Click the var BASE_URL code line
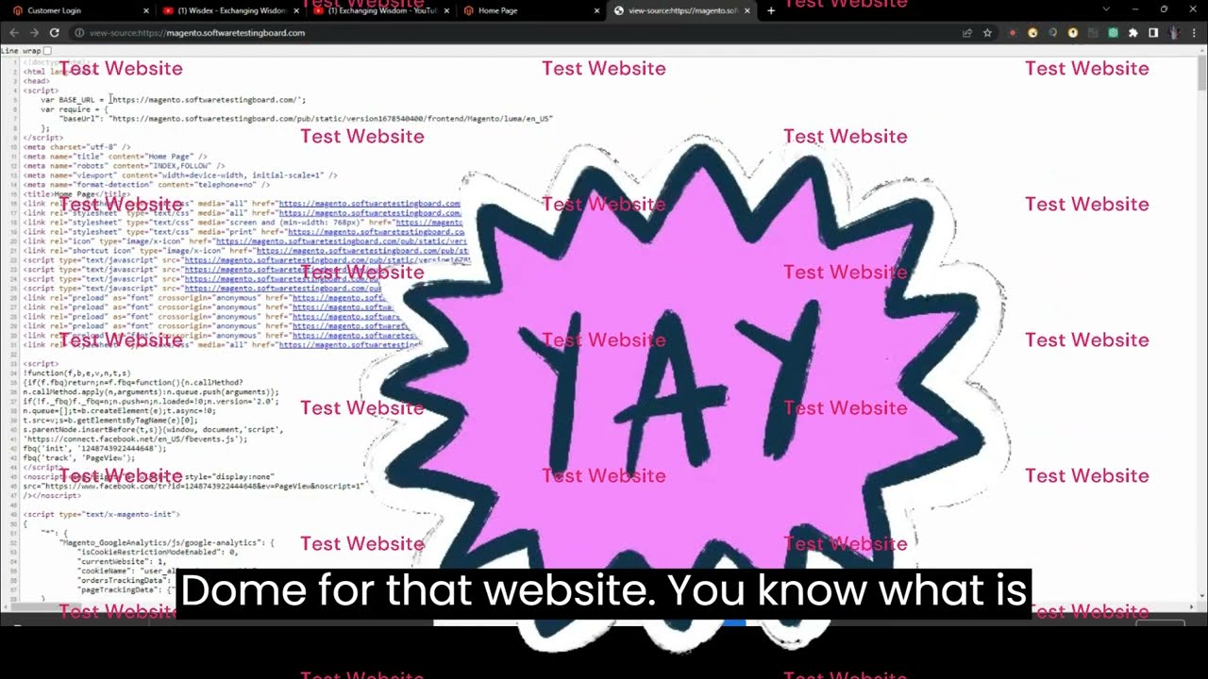 [173, 100]
